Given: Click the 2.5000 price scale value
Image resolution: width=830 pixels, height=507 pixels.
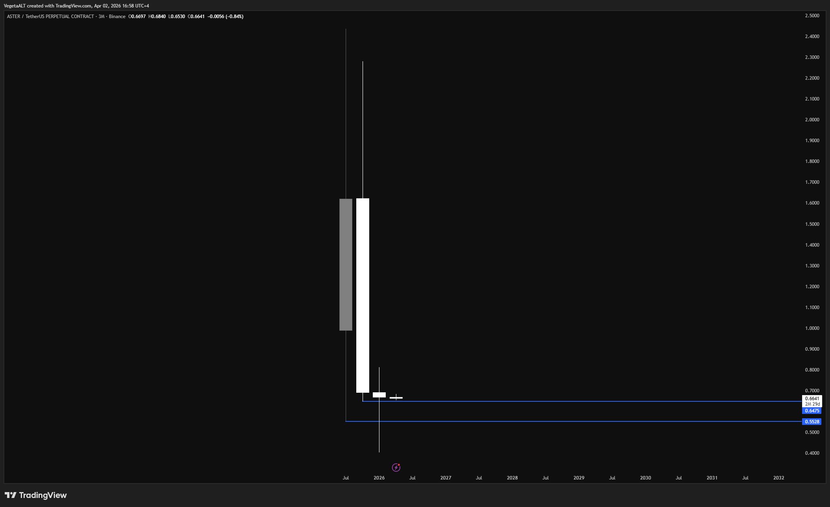Looking at the screenshot, I should point(812,16).
